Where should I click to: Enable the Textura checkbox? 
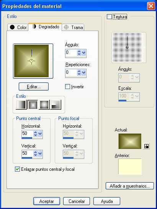coord(109,17)
